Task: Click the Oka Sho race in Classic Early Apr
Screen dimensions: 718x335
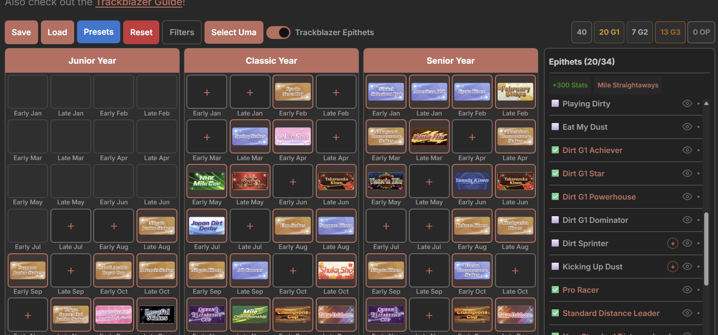Action: point(293,136)
